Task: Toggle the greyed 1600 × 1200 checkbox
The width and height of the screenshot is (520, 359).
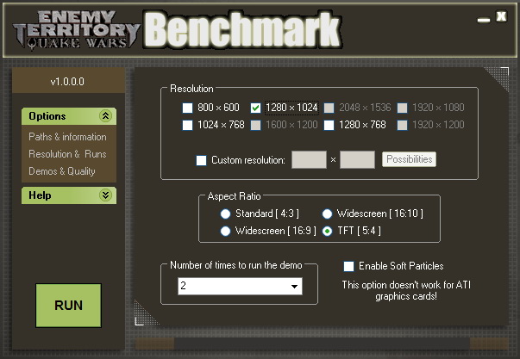Action: click(255, 125)
